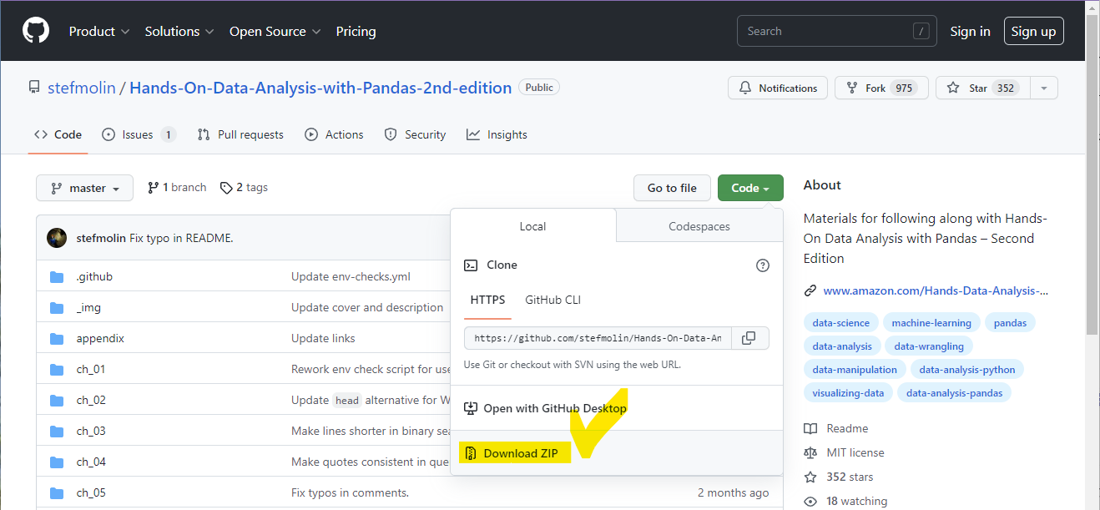Open the 'Fix typos in comments.' commit link
The image size is (1100, 510).
pos(350,492)
